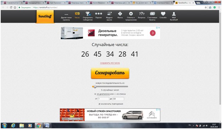
Task: Open the asterisks 'Пароли' icon
Action: coord(99,14)
